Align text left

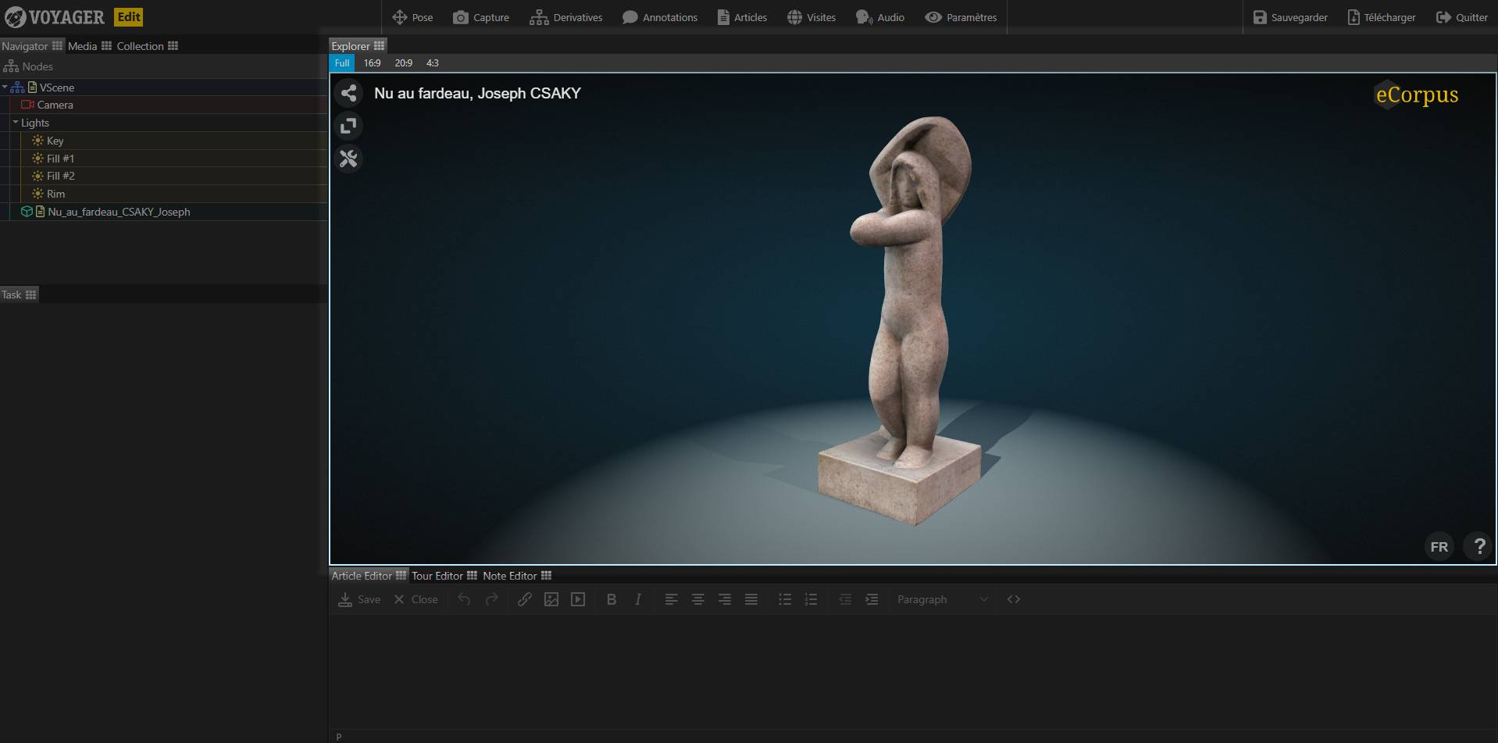pyautogui.click(x=671, y=599)
